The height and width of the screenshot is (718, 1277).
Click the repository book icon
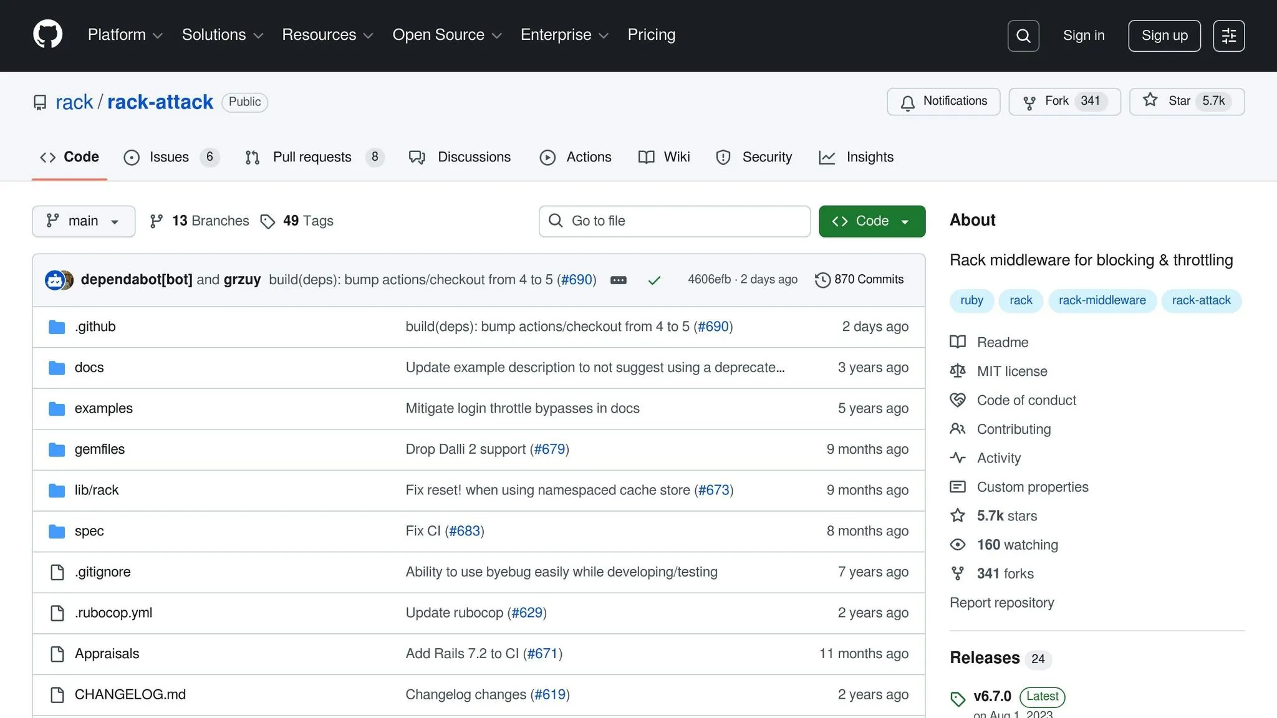coord(40,102)
